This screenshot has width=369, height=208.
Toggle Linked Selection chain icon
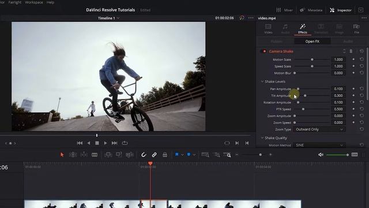[x=154, y=155]
